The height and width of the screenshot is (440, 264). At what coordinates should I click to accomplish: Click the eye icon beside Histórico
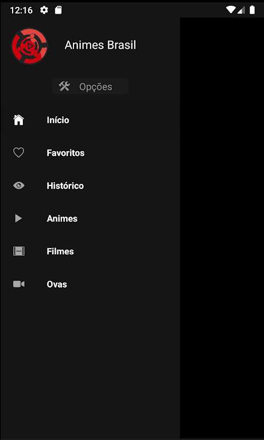(18, 186)
